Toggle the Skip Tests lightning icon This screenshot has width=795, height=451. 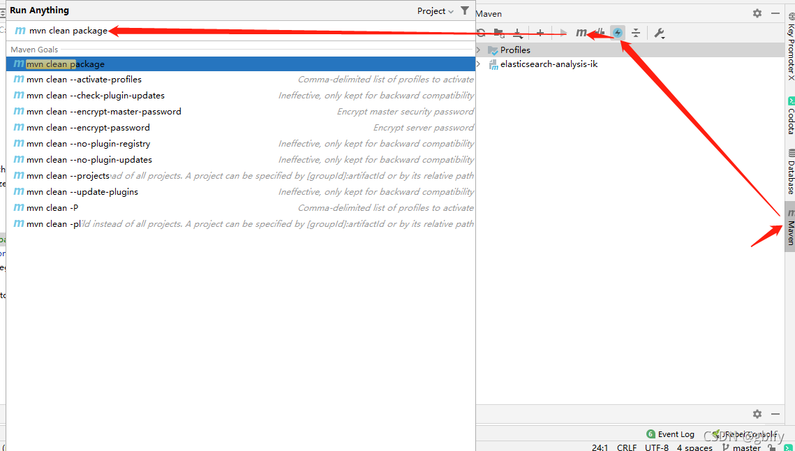pyautogui.click(x=618, y=33)
